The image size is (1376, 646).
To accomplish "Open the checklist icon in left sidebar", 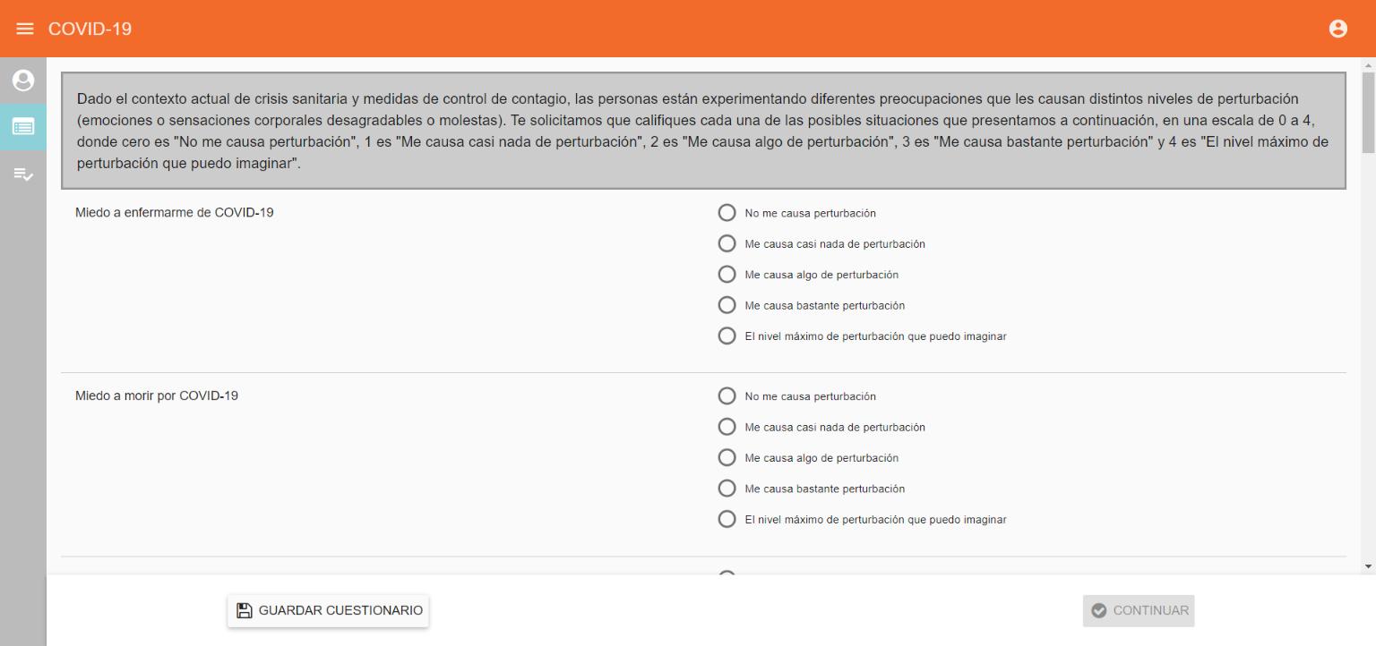I will [23, 174].
